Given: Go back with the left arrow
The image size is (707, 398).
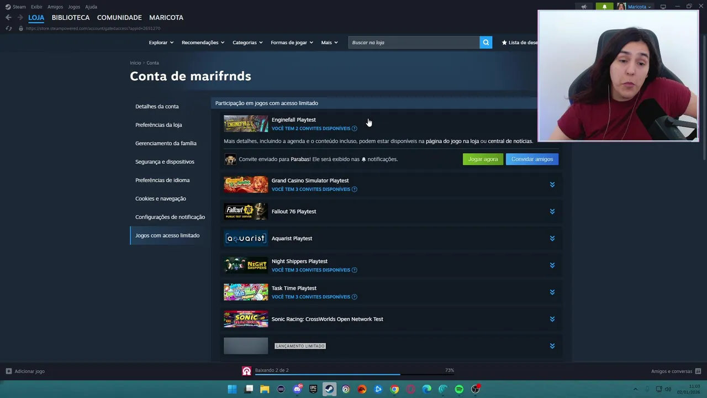Looking at the screenshot, I should [8, 18].
